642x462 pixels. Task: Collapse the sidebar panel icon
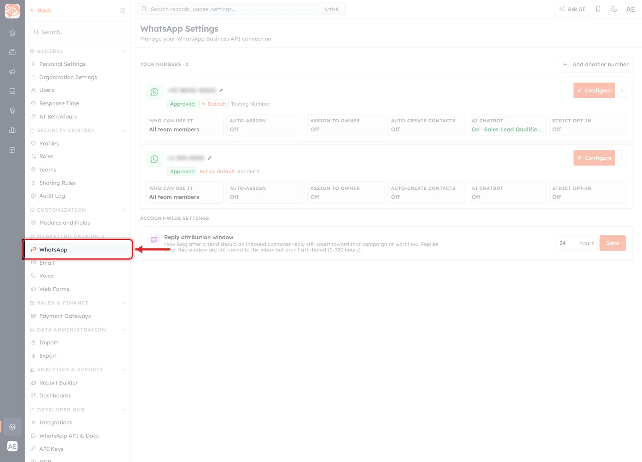(123, 10)
